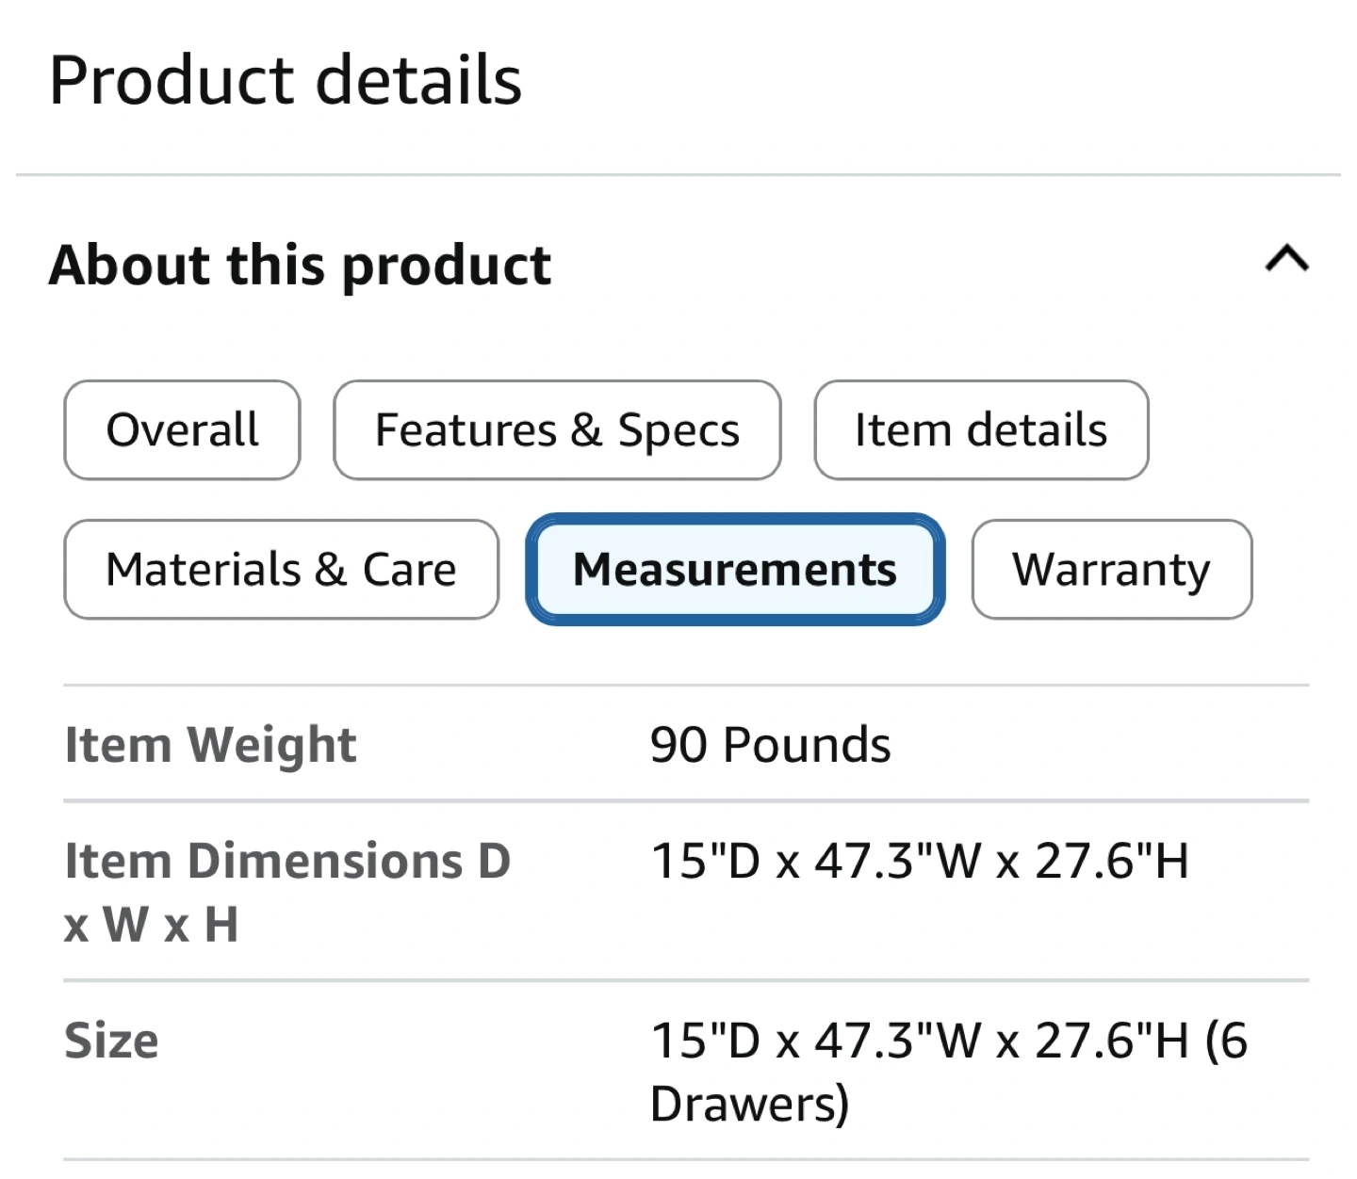
Task: View the Warranty tab
Action: [x=1111, y=570]
